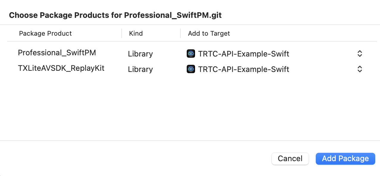Click the dialog title Choose Package Products
Viewport: 380px width, 176px height.
coord(115,15)
